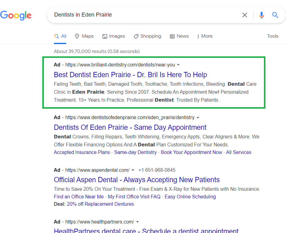Open Best Dentist Eden Prairie ad link

(130, 75)
